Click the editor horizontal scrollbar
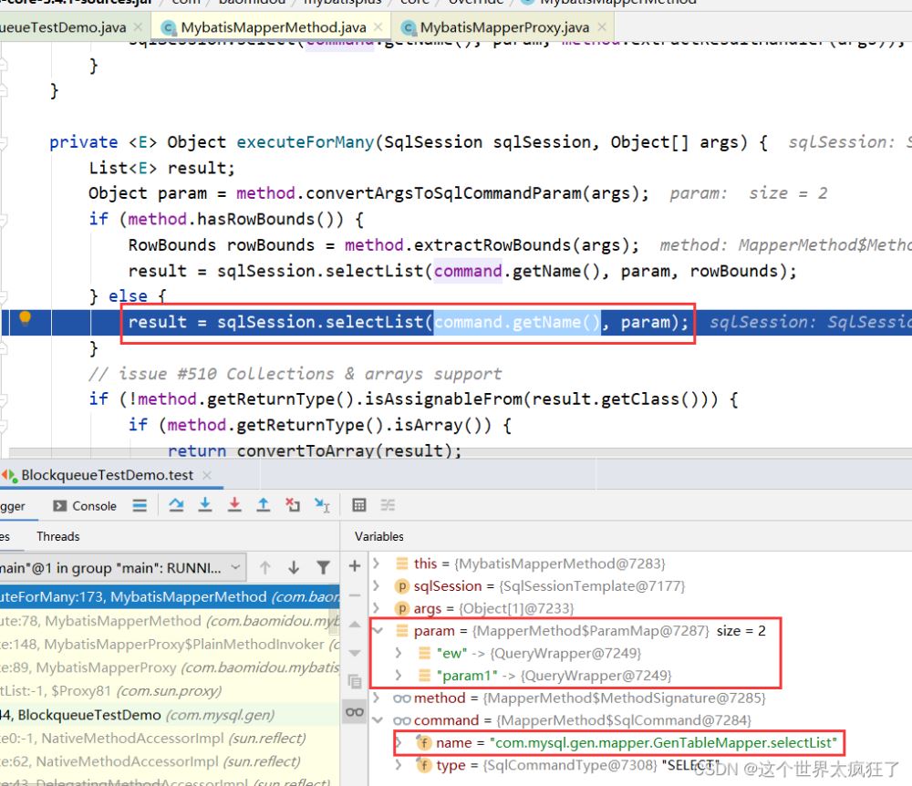This screenshot has width=912, height=786. click(x=460, y=452)
